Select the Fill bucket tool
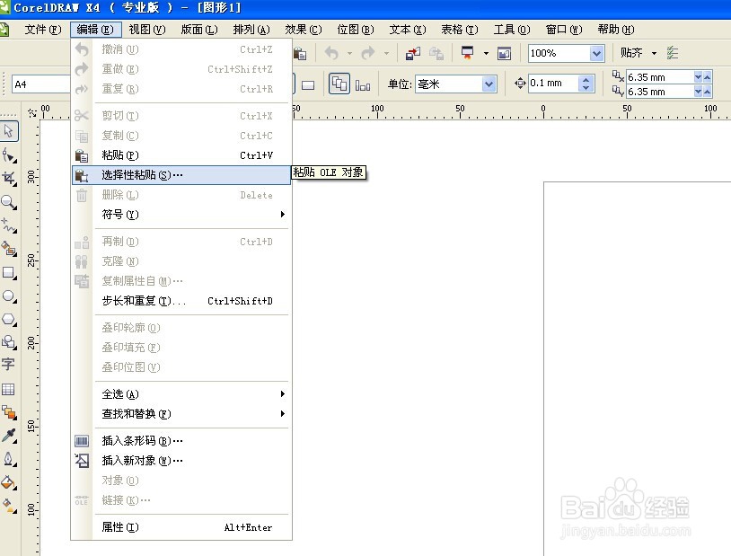This screenshot has width=731, height=556. [9, 482]
